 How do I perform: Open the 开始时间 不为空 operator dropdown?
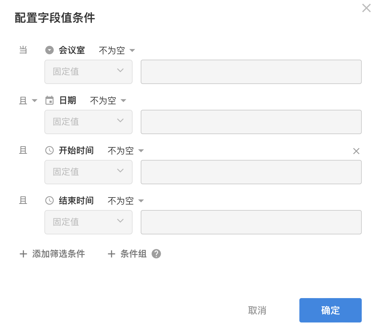(x=125, y=151)
